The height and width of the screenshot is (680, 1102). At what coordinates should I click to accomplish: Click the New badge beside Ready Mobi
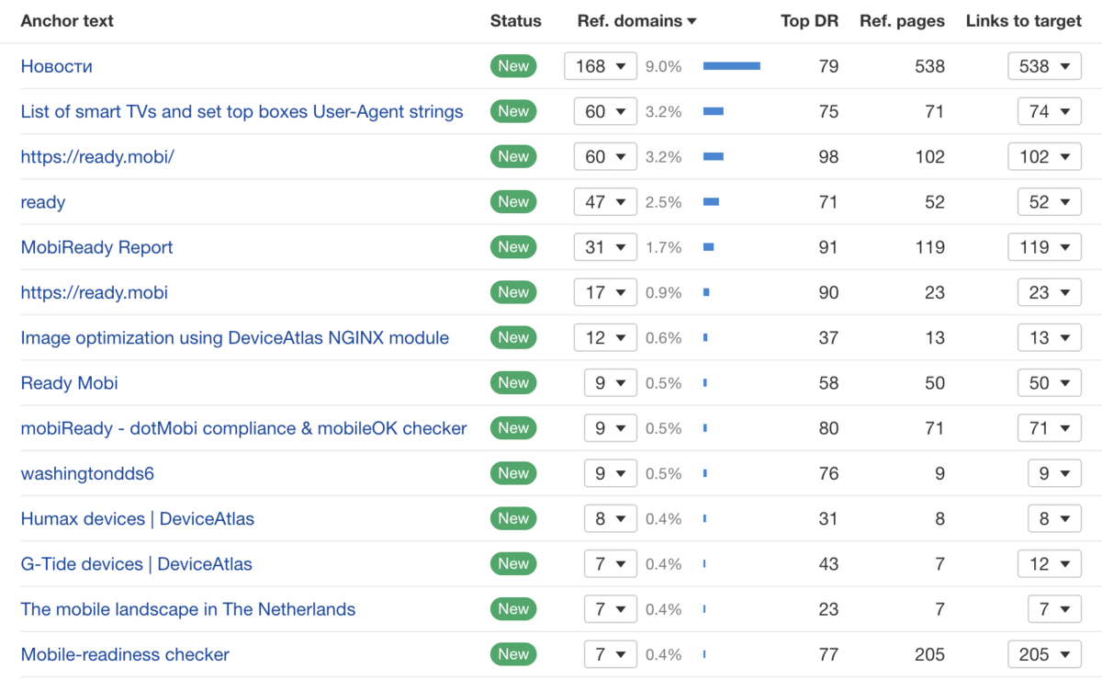click(x=513, y=382)
